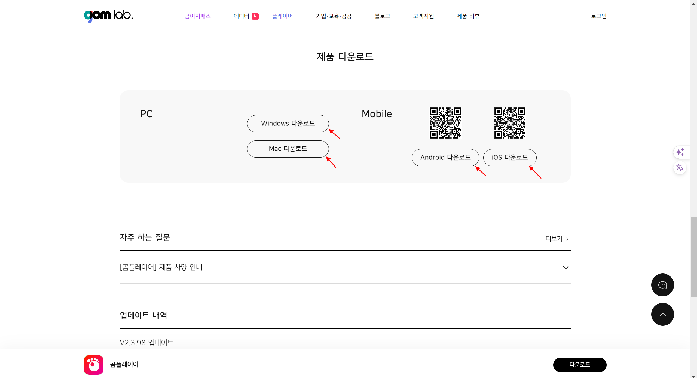Click the scroll-to-top arrow button
Image resolution: width=697 pixels, height=378 pixels.
pos(662,314)
